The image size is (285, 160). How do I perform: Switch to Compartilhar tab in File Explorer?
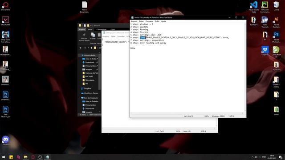pos(101,29)
